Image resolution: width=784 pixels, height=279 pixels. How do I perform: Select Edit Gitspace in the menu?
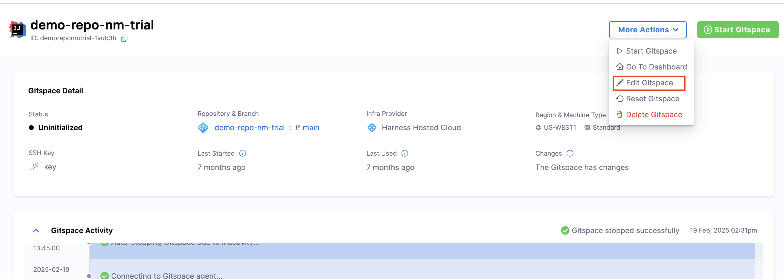click(x=649, y=83)
